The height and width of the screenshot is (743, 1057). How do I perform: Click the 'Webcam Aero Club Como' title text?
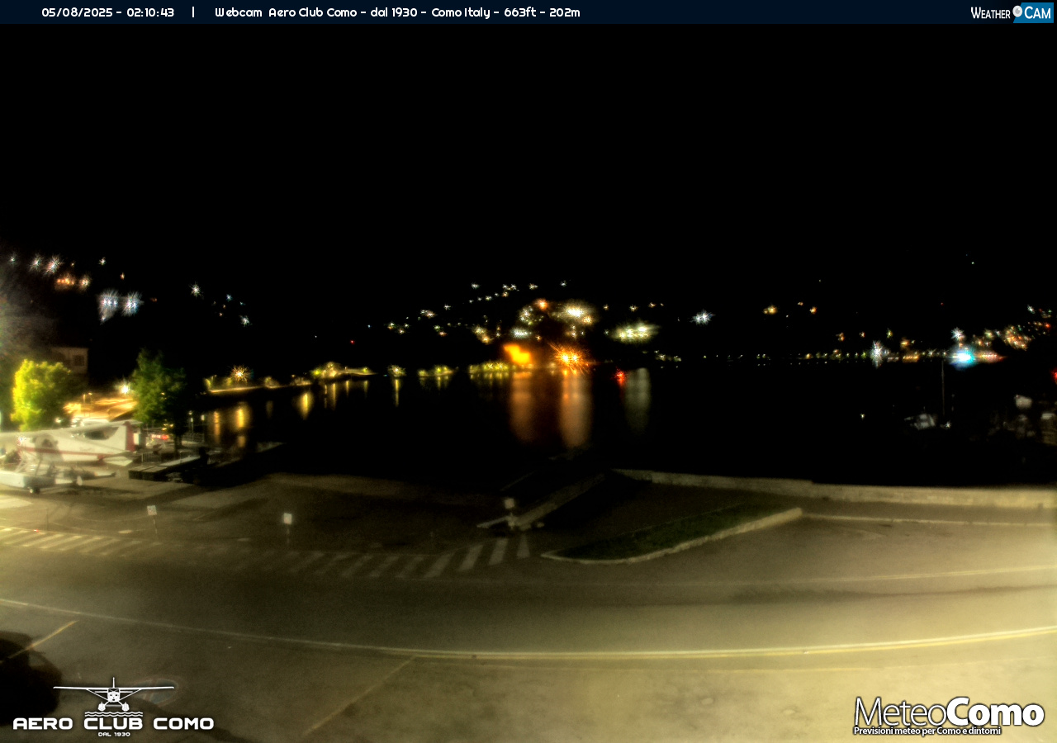coord(286,12)
